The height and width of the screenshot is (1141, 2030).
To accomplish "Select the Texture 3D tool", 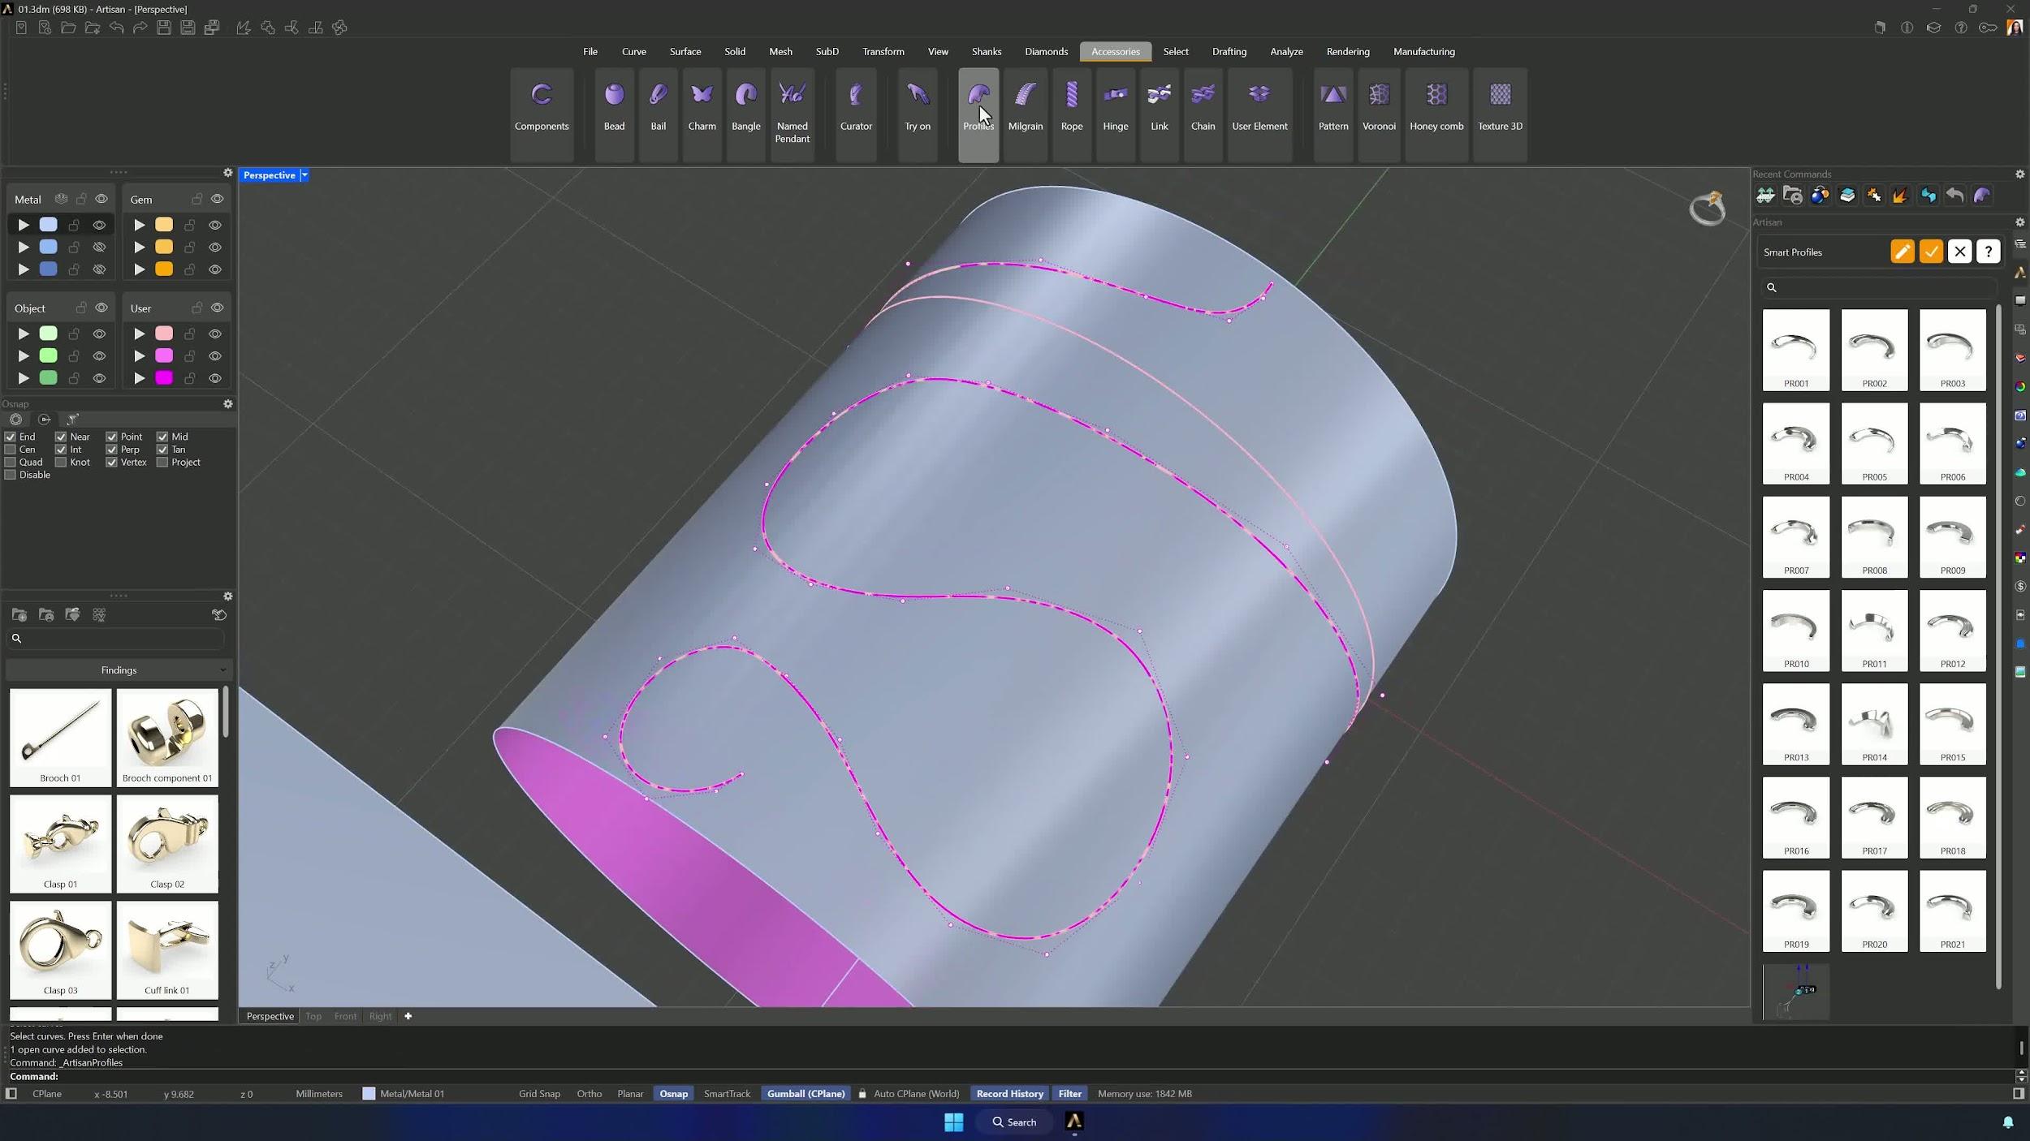I will coord(1500,114).
